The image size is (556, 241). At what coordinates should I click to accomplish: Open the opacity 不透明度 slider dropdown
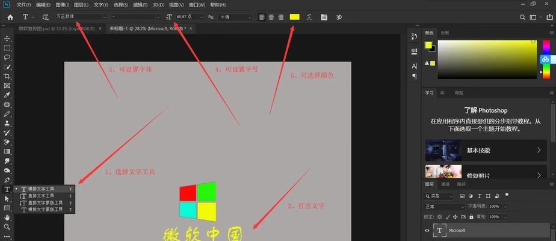505,207
